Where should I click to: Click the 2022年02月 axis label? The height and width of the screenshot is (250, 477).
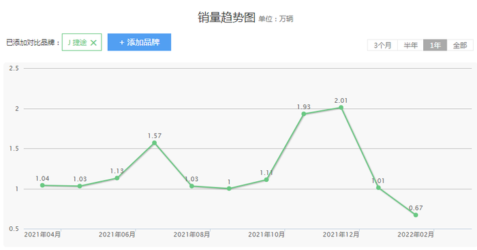[416, 234]
